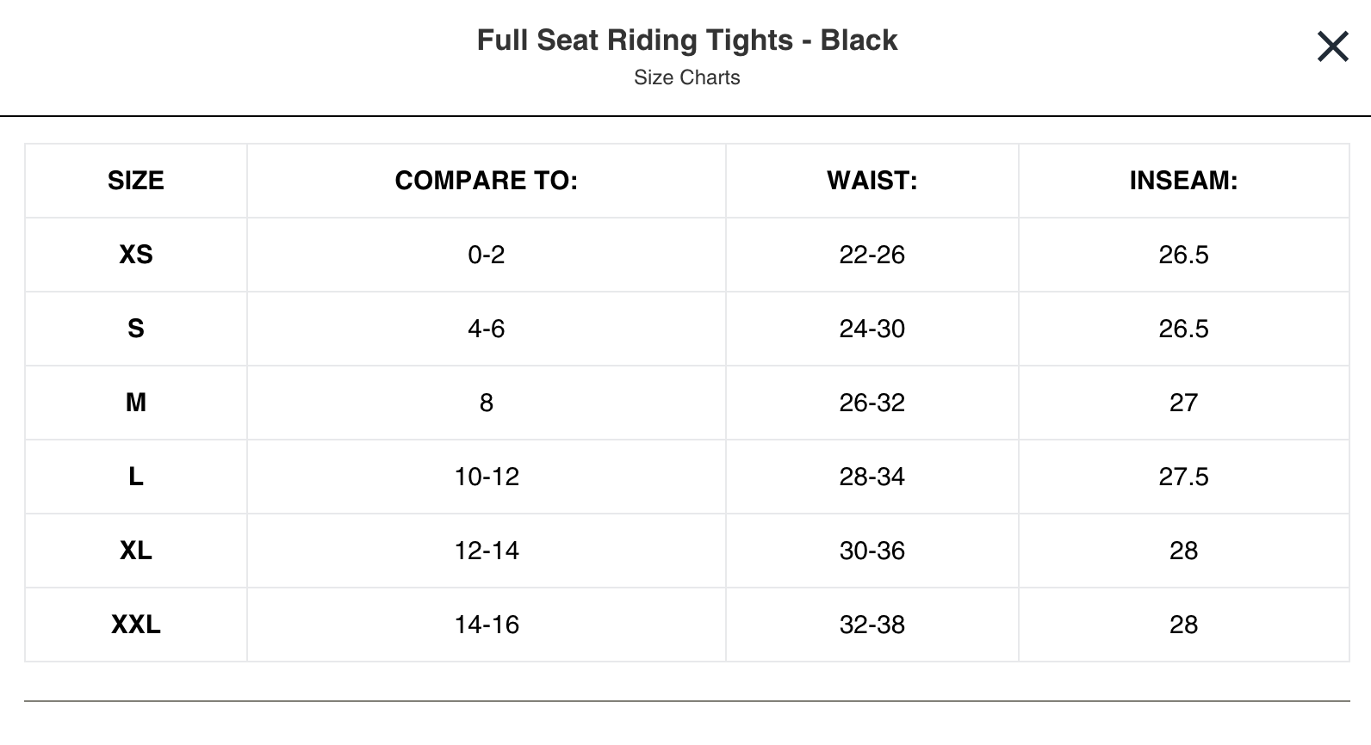The image size is (1371, 745).
Task: Click the L size row label
Action: [136, 477]
